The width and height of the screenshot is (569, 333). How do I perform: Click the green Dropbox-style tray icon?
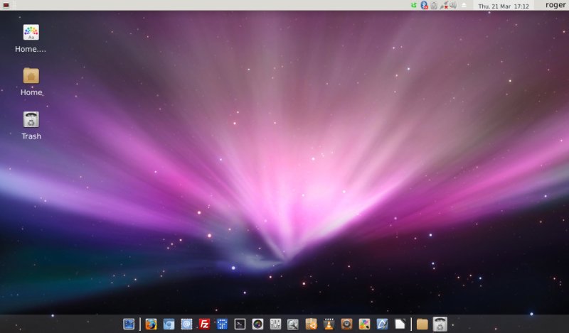pyautogui.click(x=414, y=6)
